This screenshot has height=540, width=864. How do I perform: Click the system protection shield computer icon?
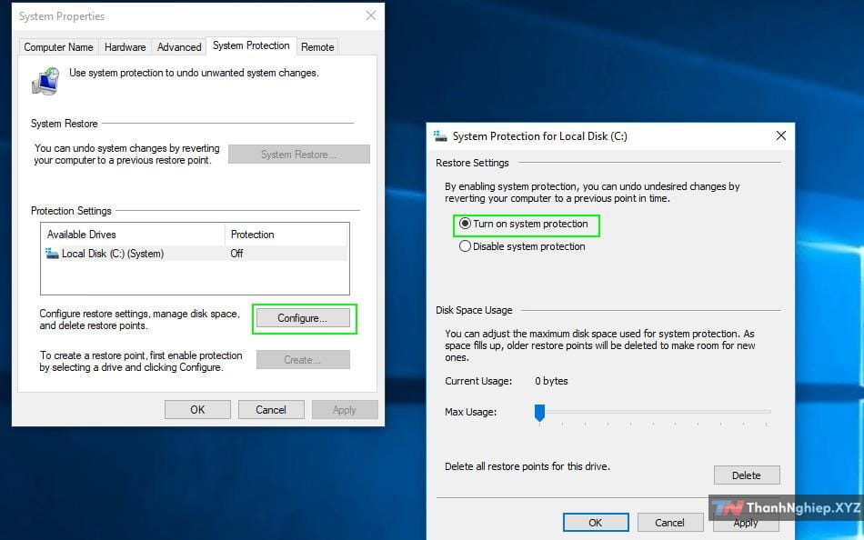tap(45, 81)
